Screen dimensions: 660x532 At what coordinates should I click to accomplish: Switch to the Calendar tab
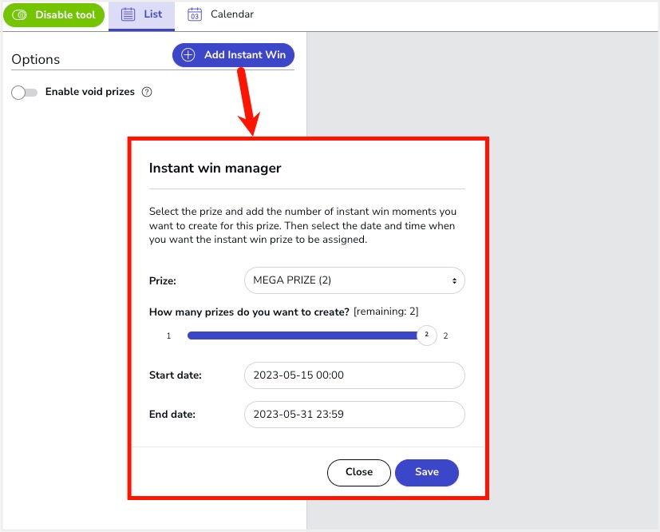[220, 15]
